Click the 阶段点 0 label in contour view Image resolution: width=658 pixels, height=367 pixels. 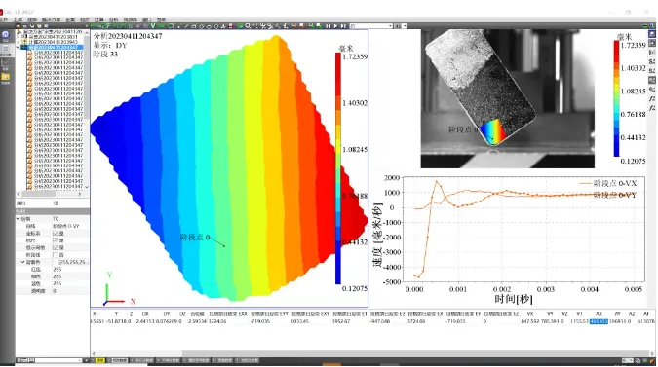pyautogui.click(x=195, y=238)
